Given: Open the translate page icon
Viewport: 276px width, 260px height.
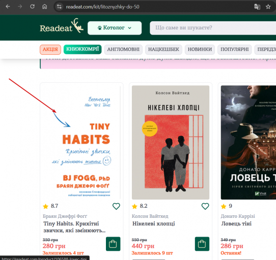Looking at the screenshot, I should click(x=257, y=7).
